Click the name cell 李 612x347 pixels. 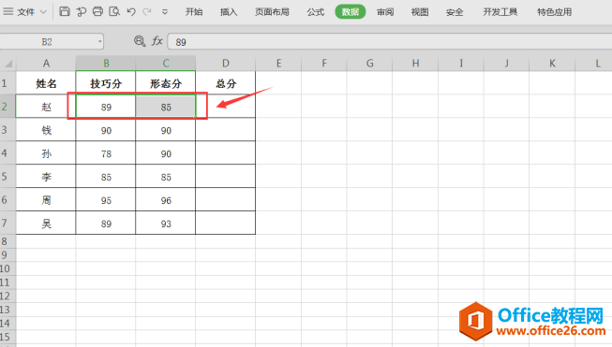coord(46,177)
